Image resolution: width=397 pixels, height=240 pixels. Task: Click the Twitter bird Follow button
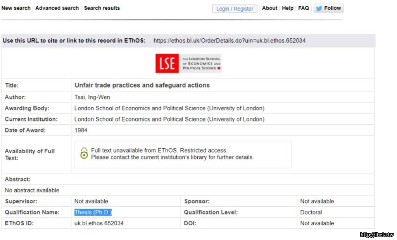pos(328,8)
